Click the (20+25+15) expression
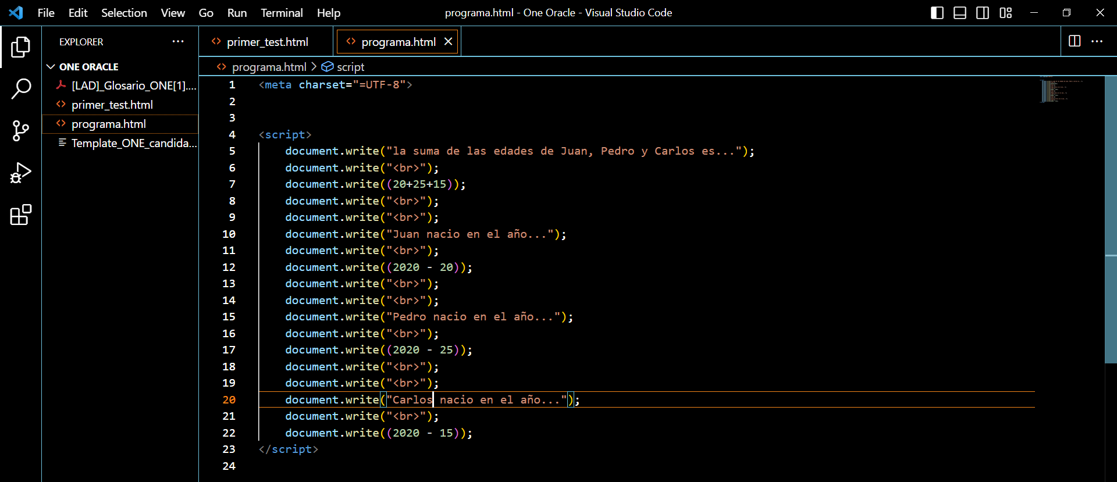The height and width of the screenshot is (482, 1117). (419, 184)
